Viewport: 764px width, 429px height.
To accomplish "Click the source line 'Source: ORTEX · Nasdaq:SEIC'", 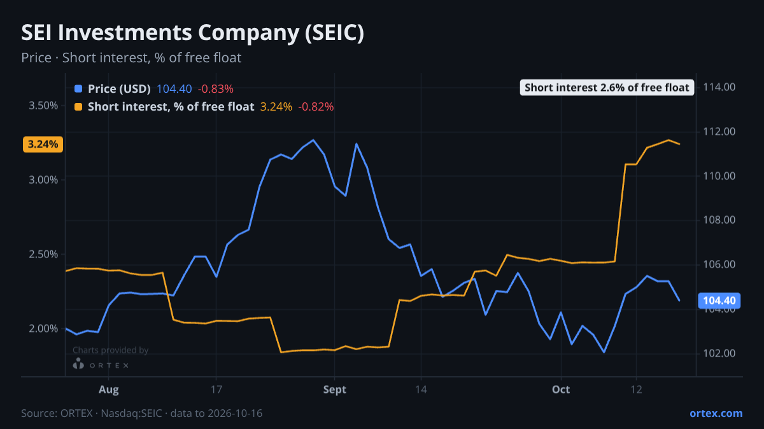I will coord(93,413).
